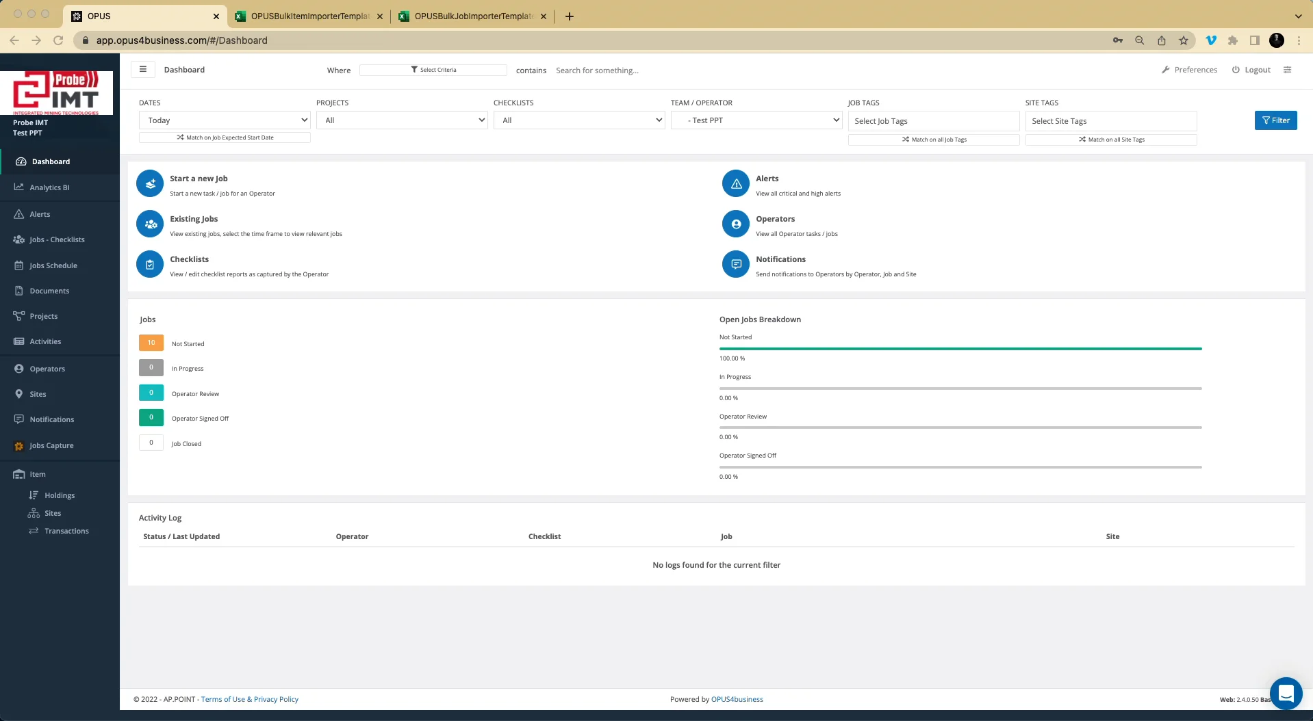Open Jobs Schedule in the sidebar
Viewport: 1313px width, 721px height.
53,265
